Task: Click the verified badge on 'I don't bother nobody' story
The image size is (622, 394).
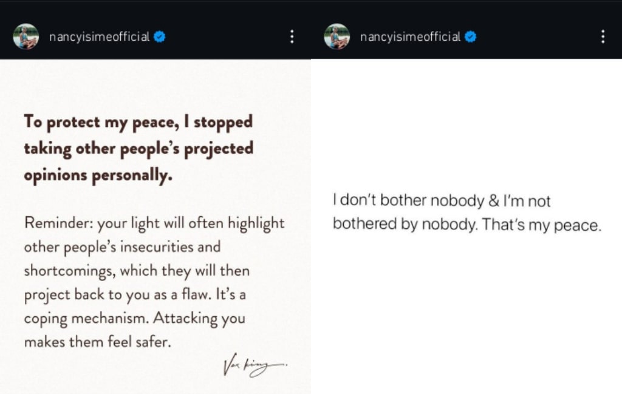Action: (x=471, y=37)
